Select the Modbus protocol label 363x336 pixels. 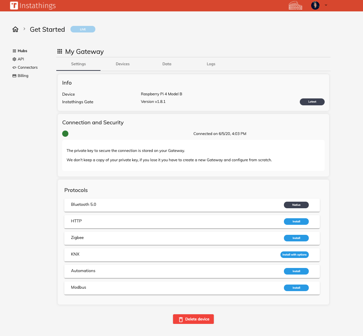(78, 287)
